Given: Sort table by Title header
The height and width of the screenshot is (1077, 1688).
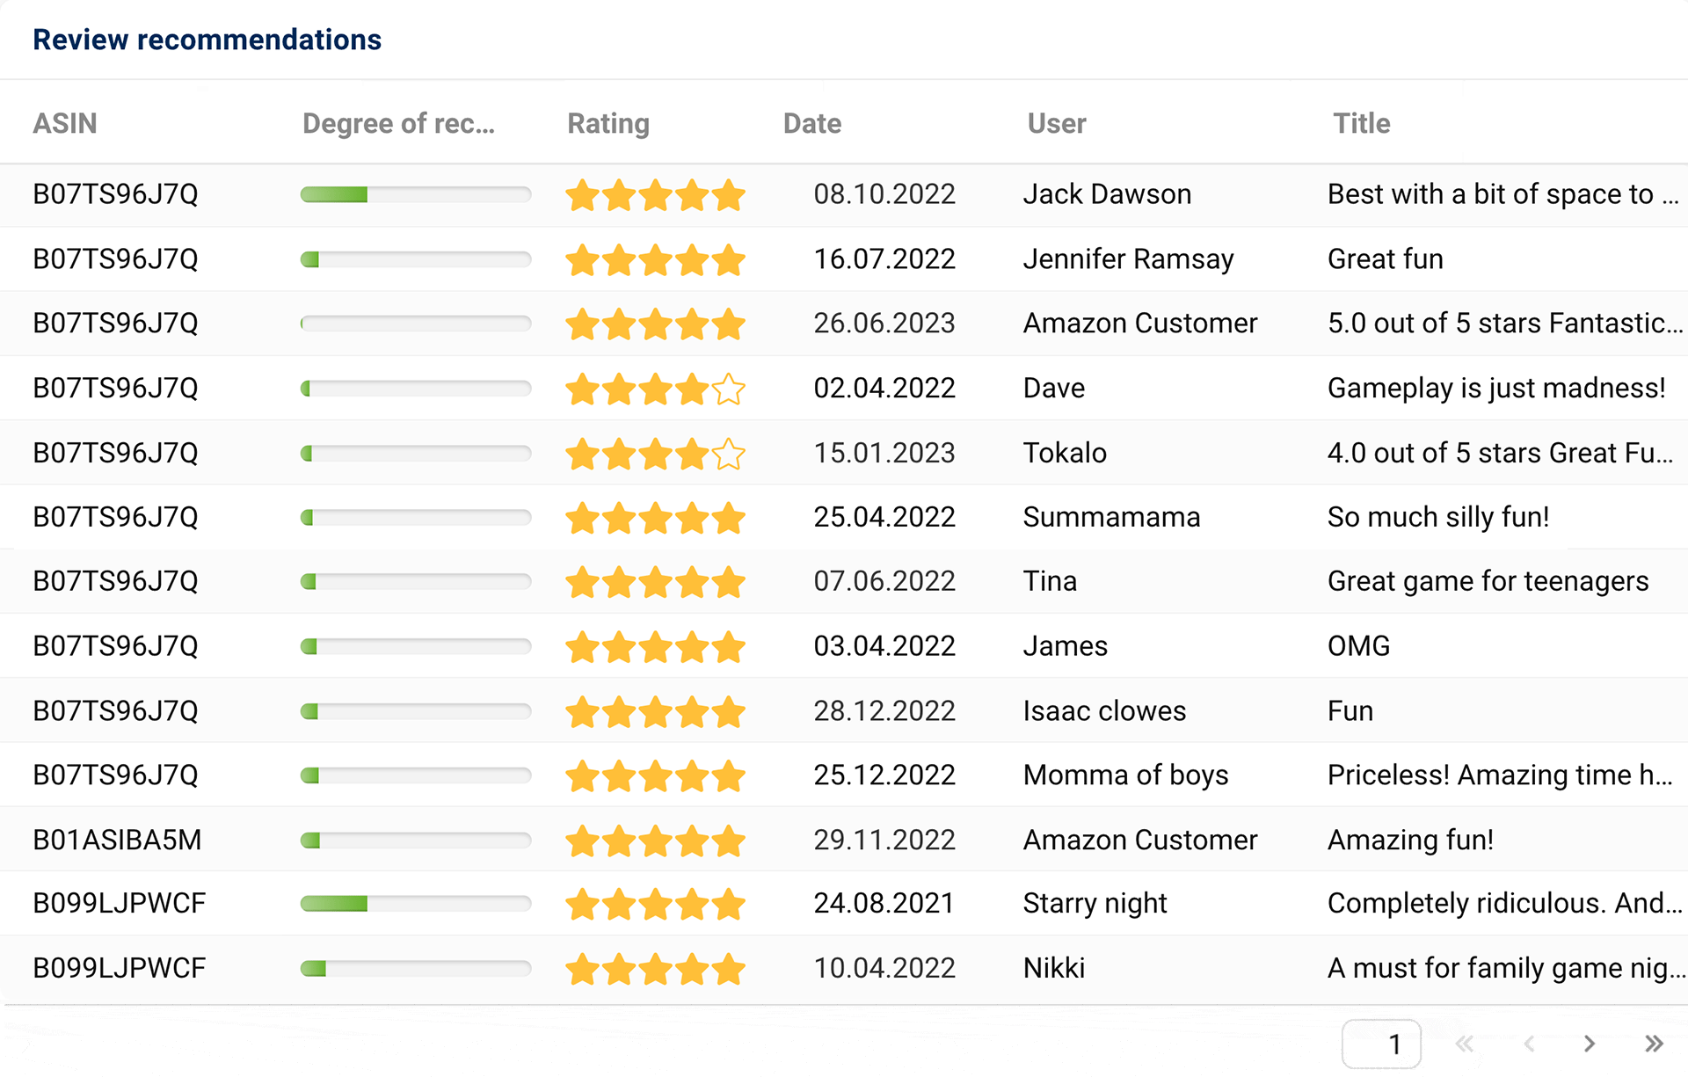Looking at the screenshot, I should click(1361, 123).
